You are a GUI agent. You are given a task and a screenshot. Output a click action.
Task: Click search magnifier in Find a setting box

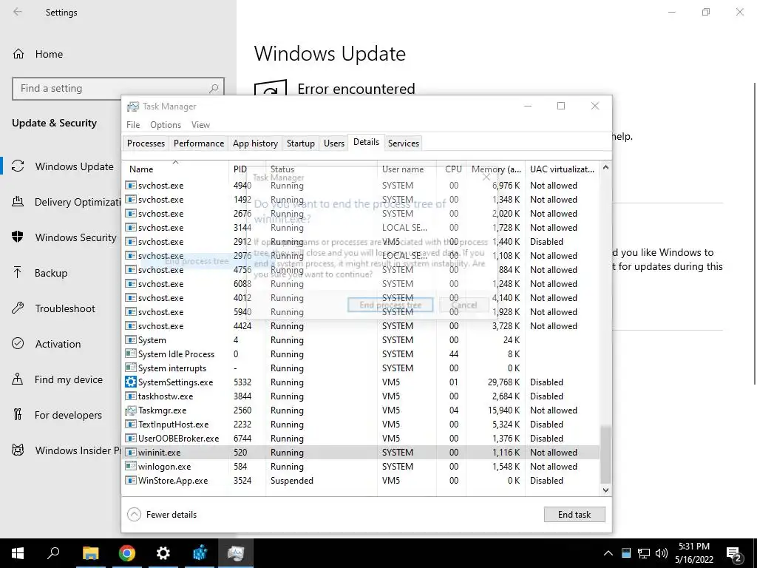214,89
